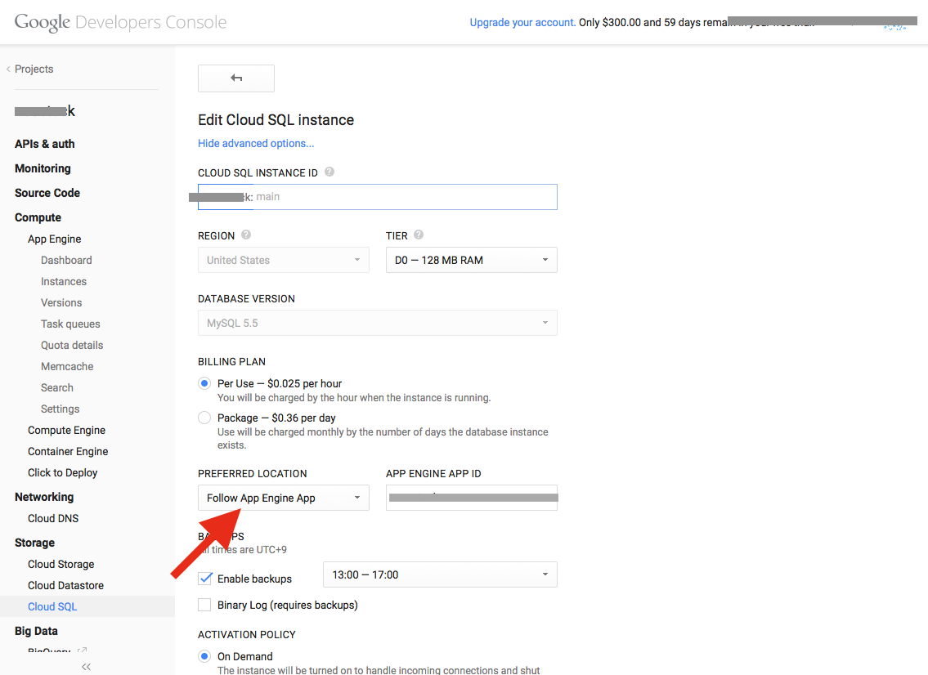Open Memcache page
The height and width of the screenshot is (675, 928).
[68, 367]
